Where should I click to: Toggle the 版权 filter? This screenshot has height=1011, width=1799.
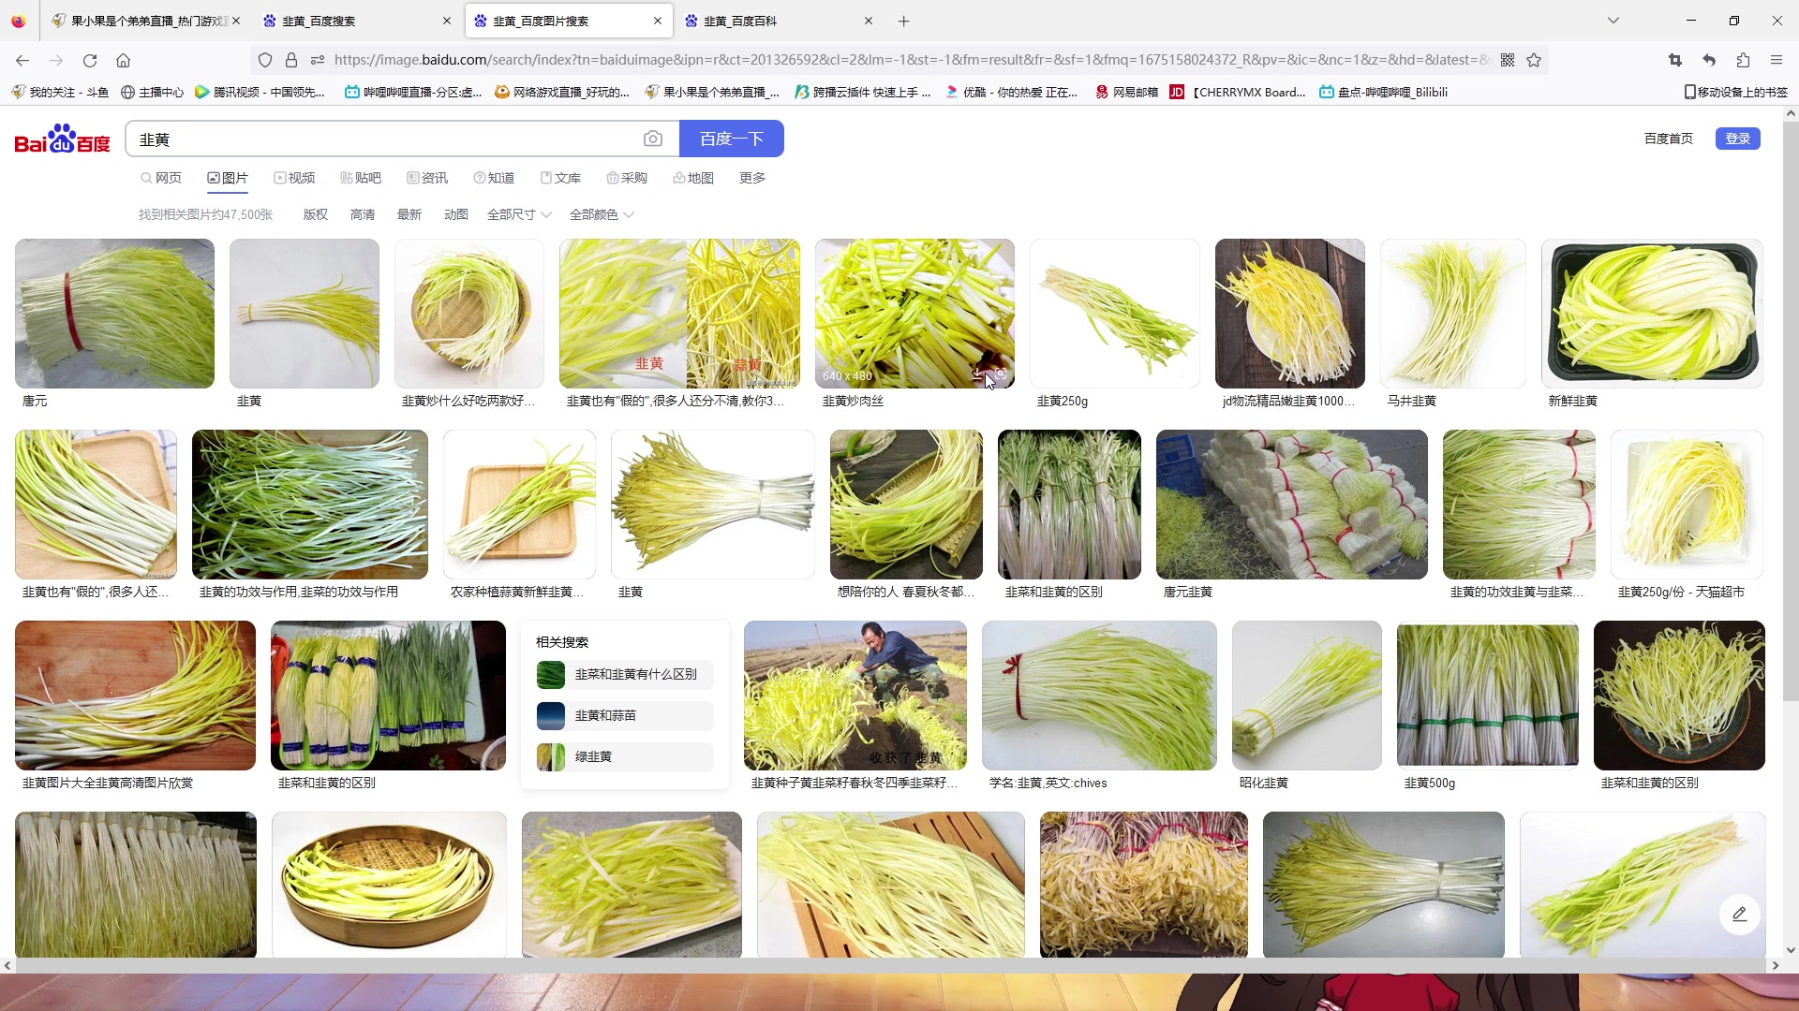tap(316, 214)
